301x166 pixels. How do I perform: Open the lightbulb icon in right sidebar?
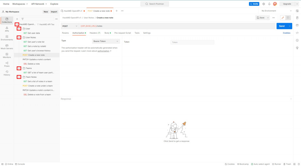[x=297, y=48]
